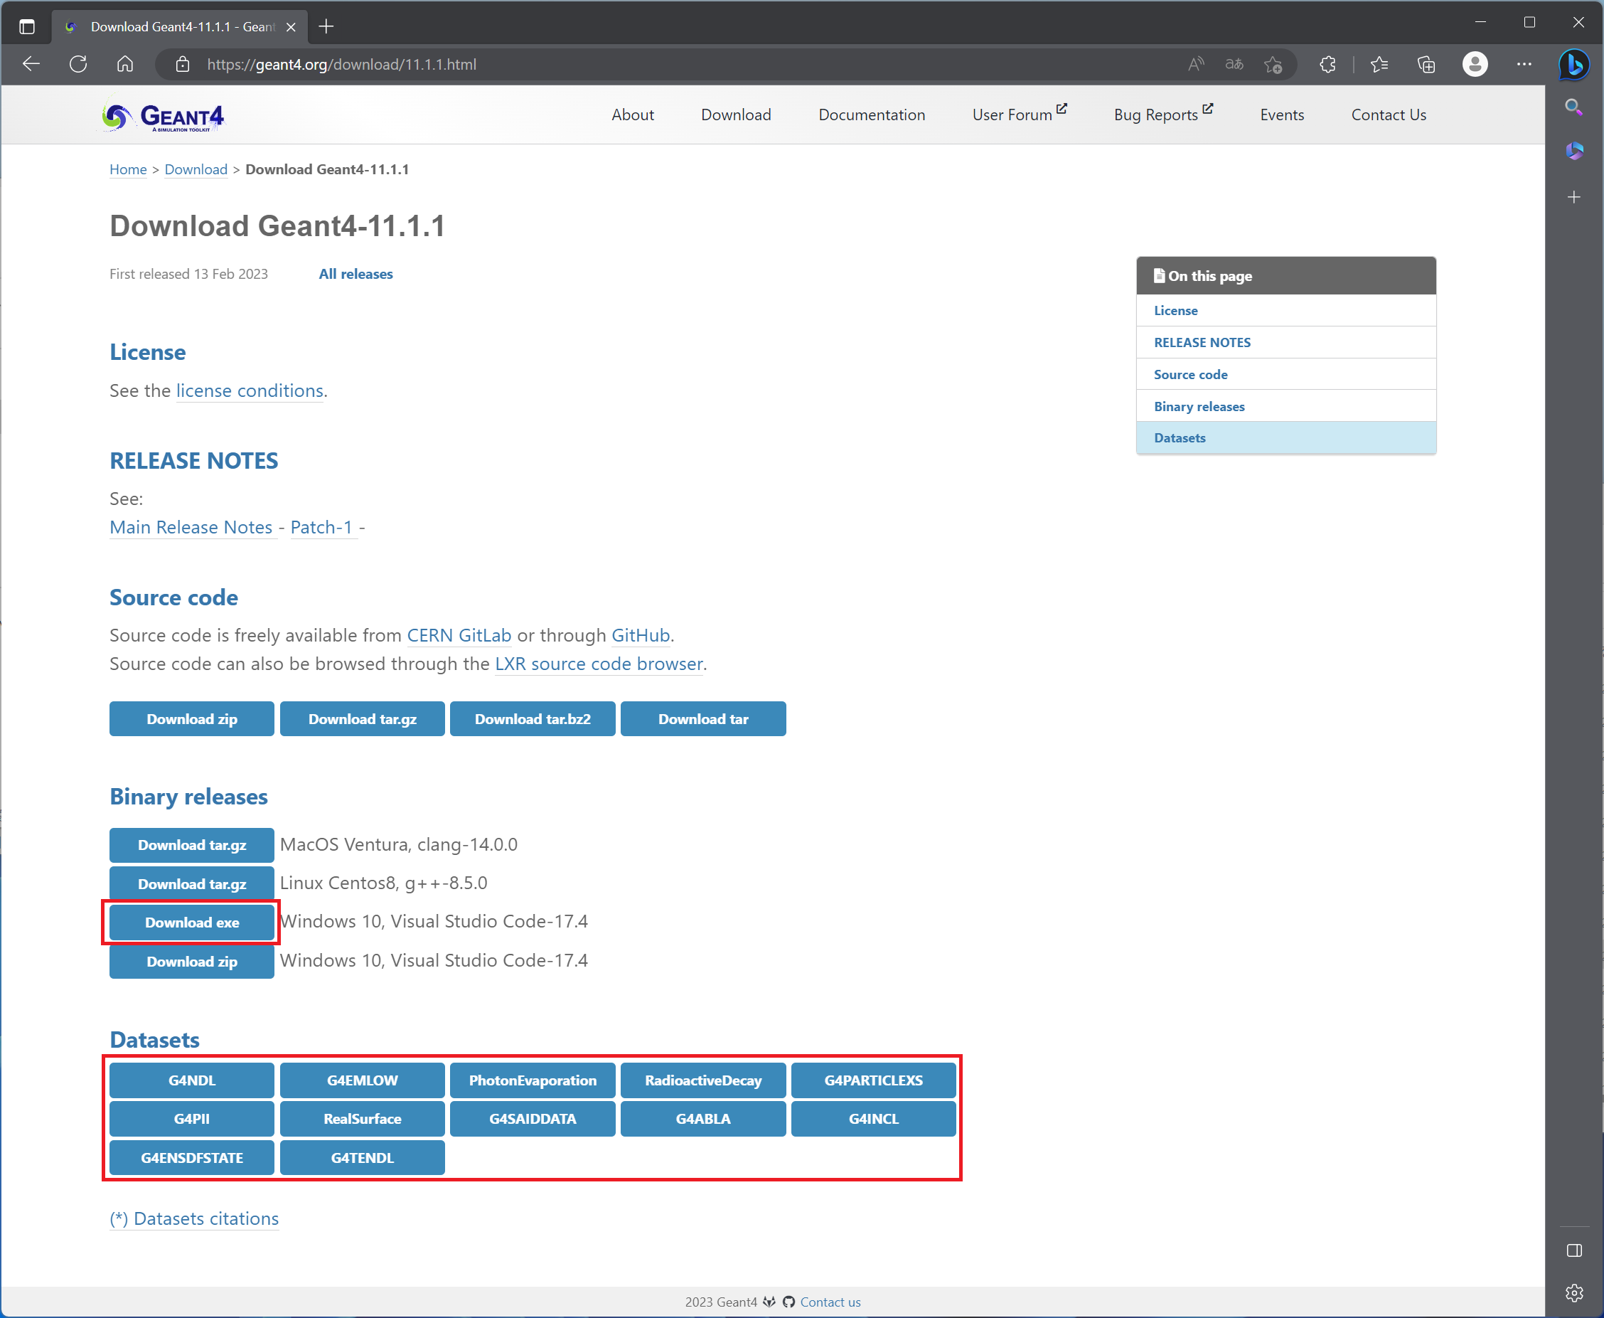1604x1318 pixels.
Task: Open the user profile avatar icon
Action: [x=1475, y=65]
